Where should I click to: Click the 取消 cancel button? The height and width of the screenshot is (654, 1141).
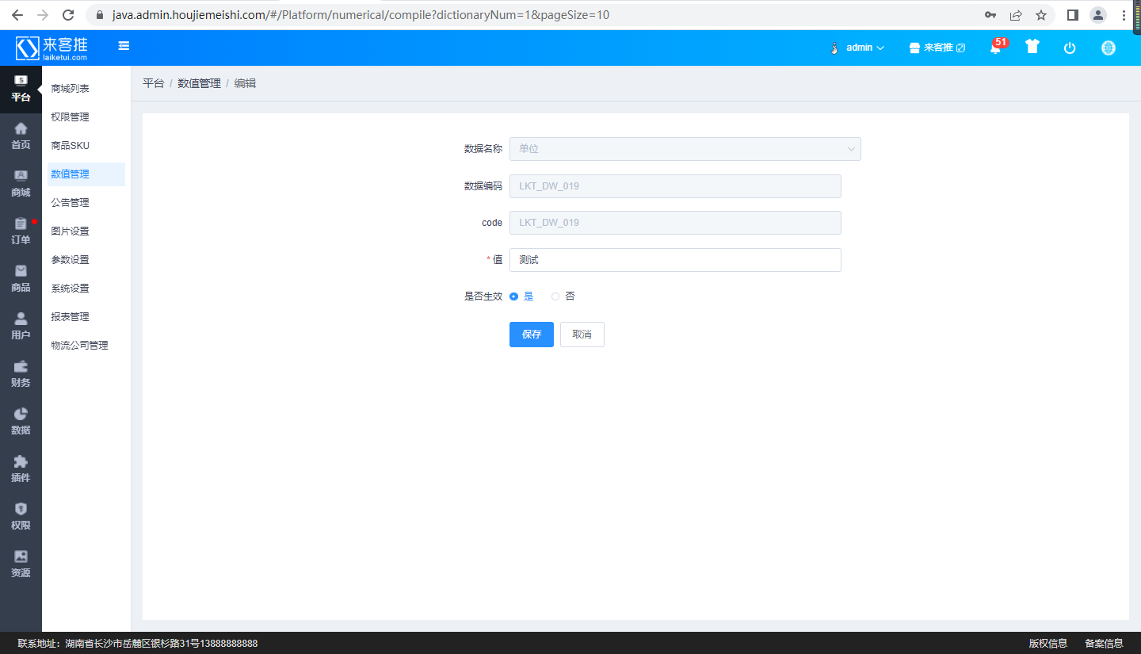(x=582, y=335)
